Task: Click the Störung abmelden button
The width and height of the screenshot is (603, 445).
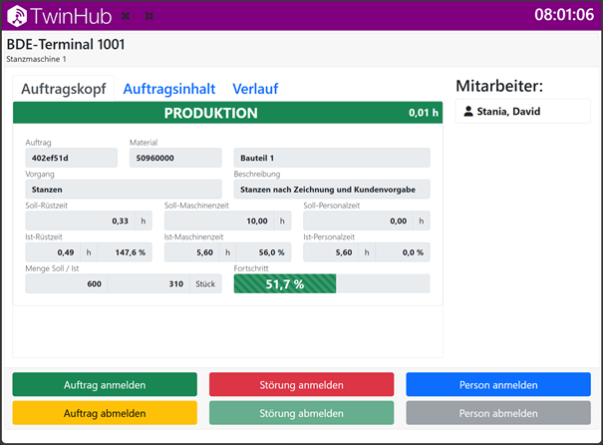Action: [x=301, y=413]
